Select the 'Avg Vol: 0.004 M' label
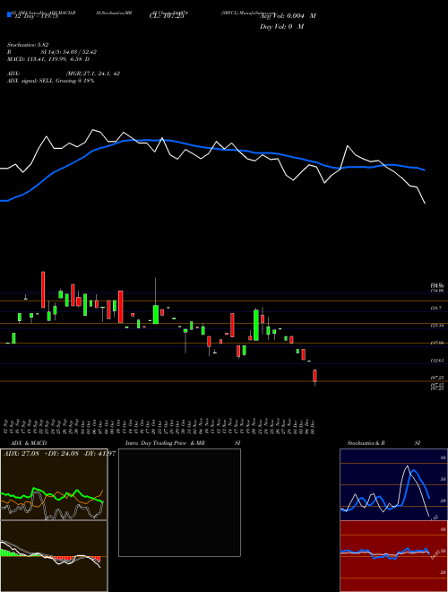Image resolution: width=448 pixels, height=592 pixels. tap(288, 15)
